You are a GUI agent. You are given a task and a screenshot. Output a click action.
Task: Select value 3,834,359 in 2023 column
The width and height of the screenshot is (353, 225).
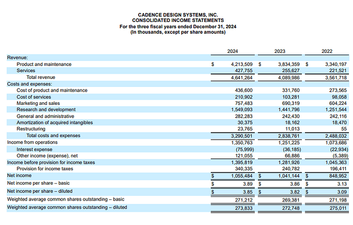(x=289, y=64)
